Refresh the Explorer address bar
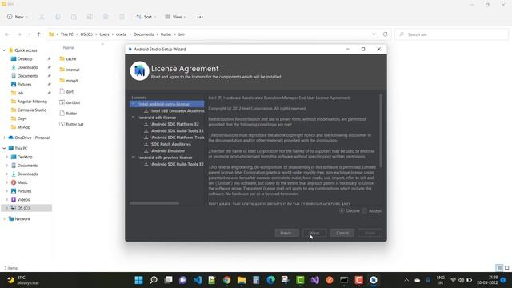Image resolution: width=512 pixels, height=288 pixels. [x=386, y=34]
